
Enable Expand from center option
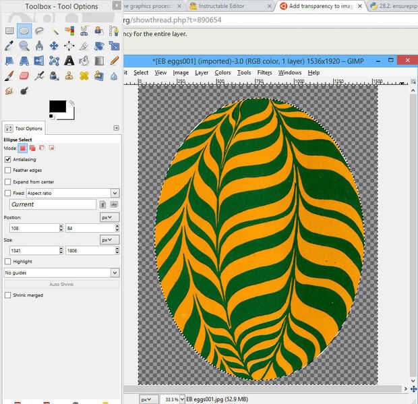pyautogui.click(x=8, y=181)
